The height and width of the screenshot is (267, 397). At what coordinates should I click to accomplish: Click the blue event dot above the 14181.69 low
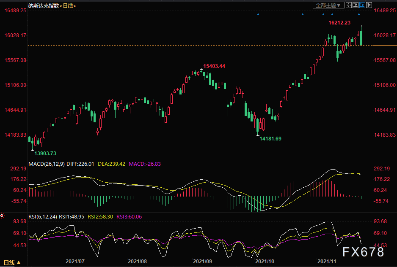tap(258, 14)
